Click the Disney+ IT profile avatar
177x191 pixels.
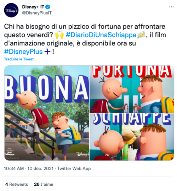11,10
